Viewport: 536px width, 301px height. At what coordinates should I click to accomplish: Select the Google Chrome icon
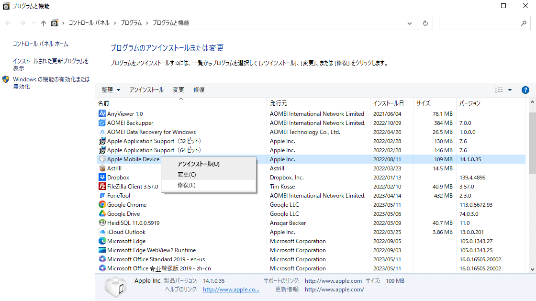point(102,205)
